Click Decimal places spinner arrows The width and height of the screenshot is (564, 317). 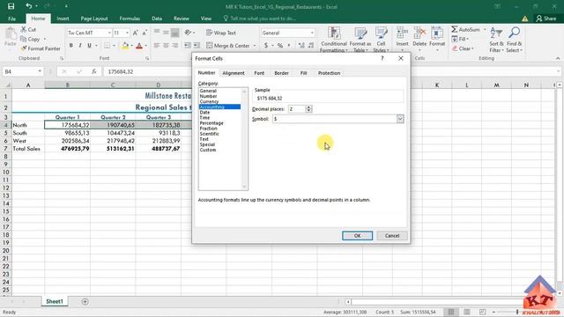308,109
